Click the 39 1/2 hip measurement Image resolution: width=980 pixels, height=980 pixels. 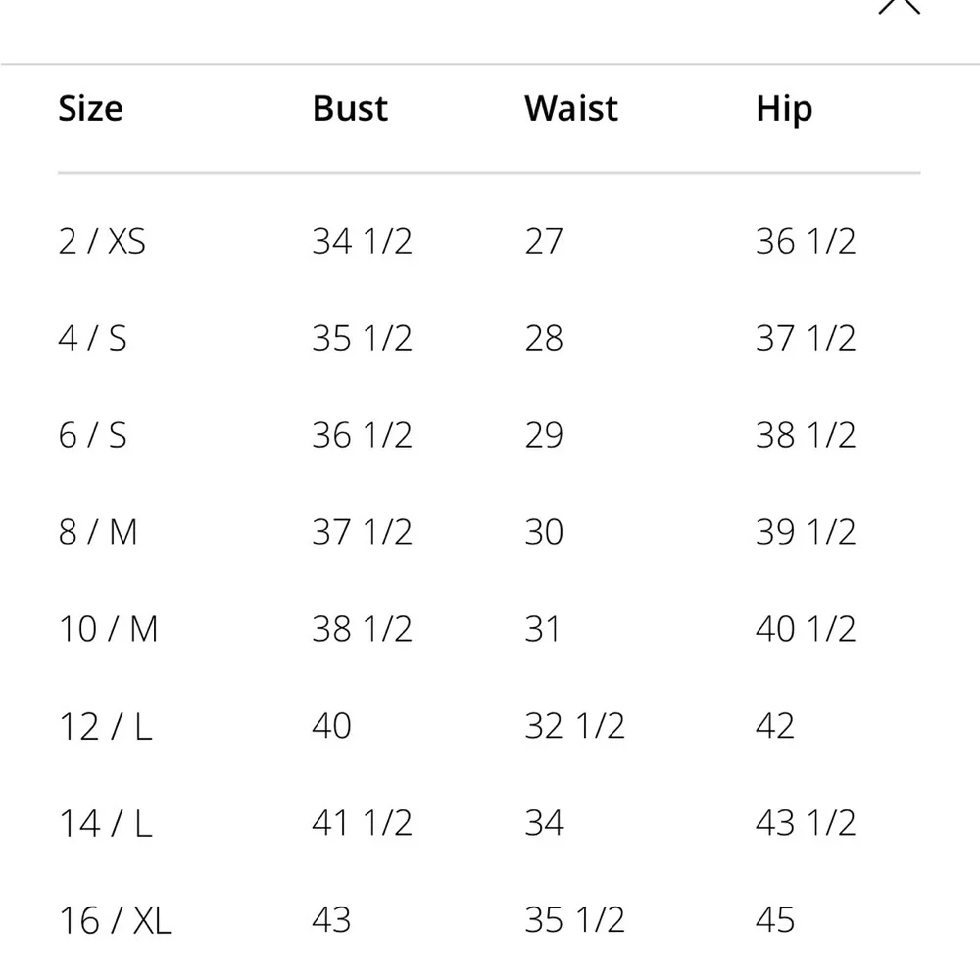pyautogui.click(x=806, y=532)
